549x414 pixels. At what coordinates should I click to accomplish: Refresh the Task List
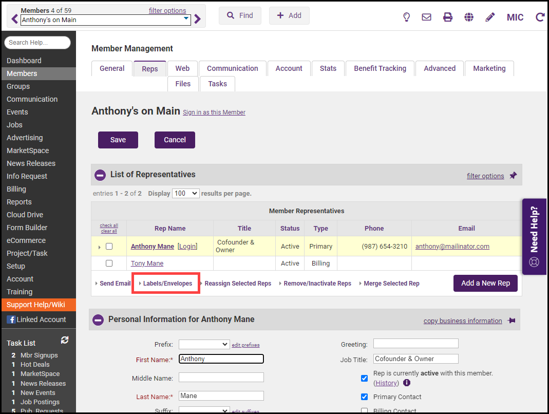point(65,340)
